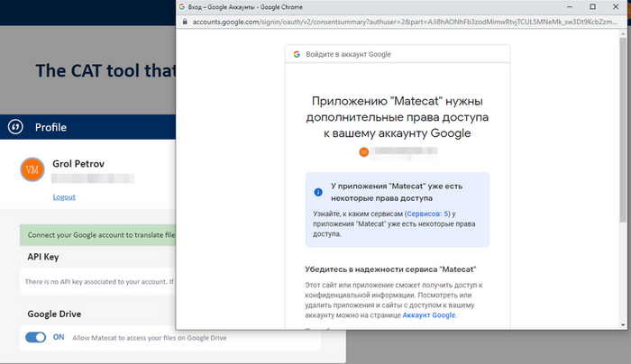The height and width of the screenshot is (364, 631).
Task: Click the Matecat logo icon beside Profile
Action: [14, 127]
